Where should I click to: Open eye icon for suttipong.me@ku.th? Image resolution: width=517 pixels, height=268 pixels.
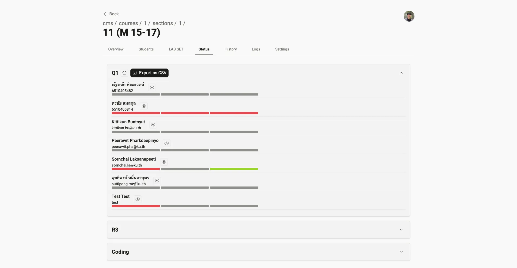coord(157,181)
